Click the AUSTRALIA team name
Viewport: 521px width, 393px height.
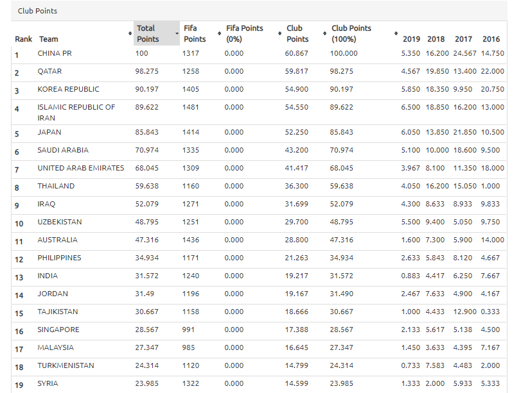[57, 240]
